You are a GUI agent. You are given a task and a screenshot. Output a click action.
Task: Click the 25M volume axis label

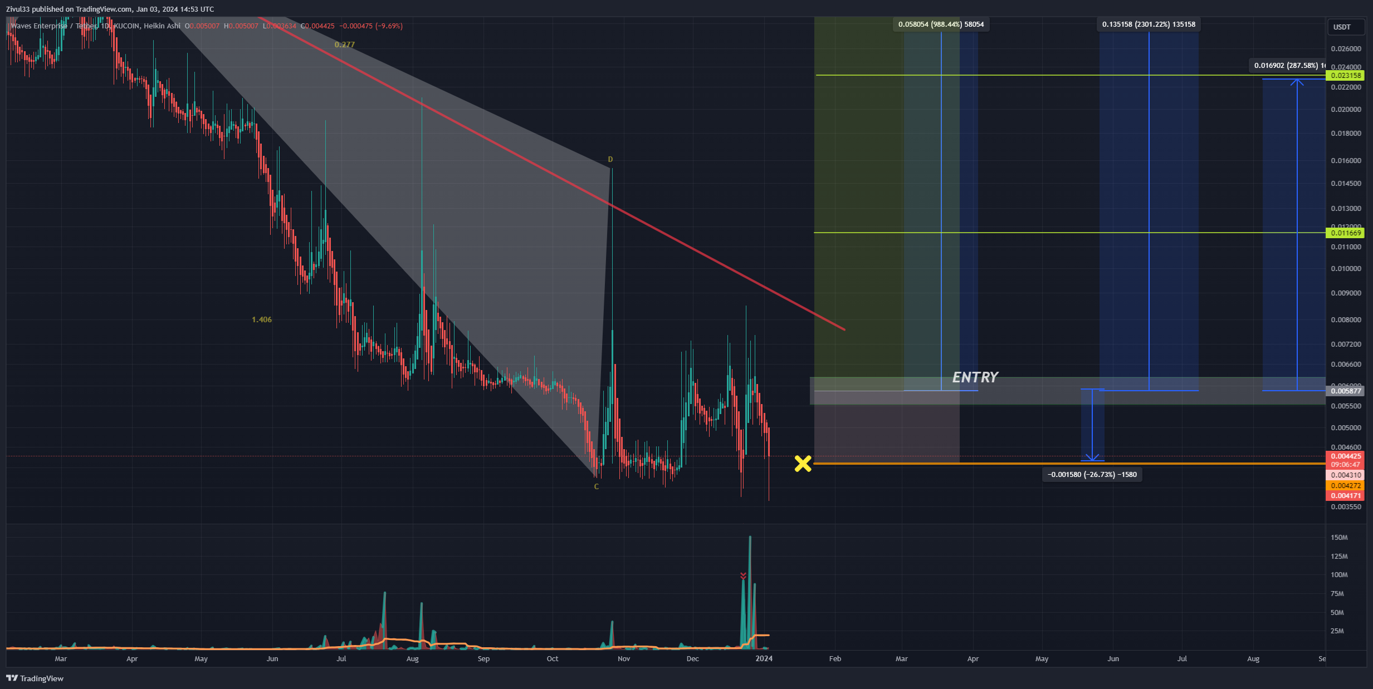point(1337,632)
